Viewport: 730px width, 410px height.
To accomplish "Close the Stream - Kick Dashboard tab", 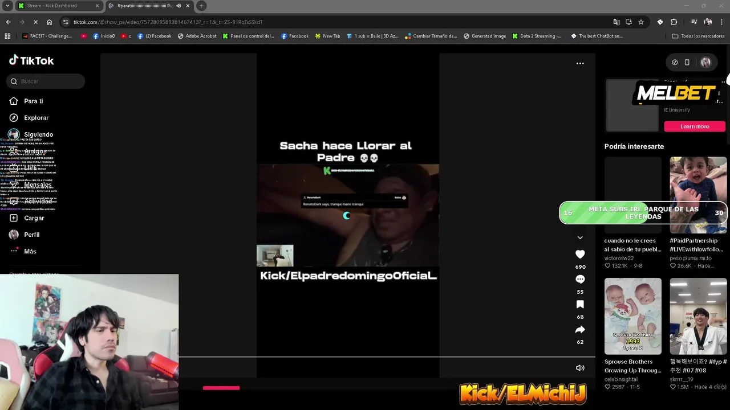I will (x=97, y=6).
